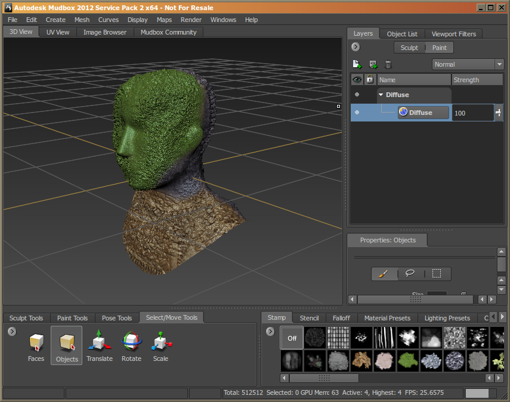Choose the Rotate tool

tap(131, 343)
